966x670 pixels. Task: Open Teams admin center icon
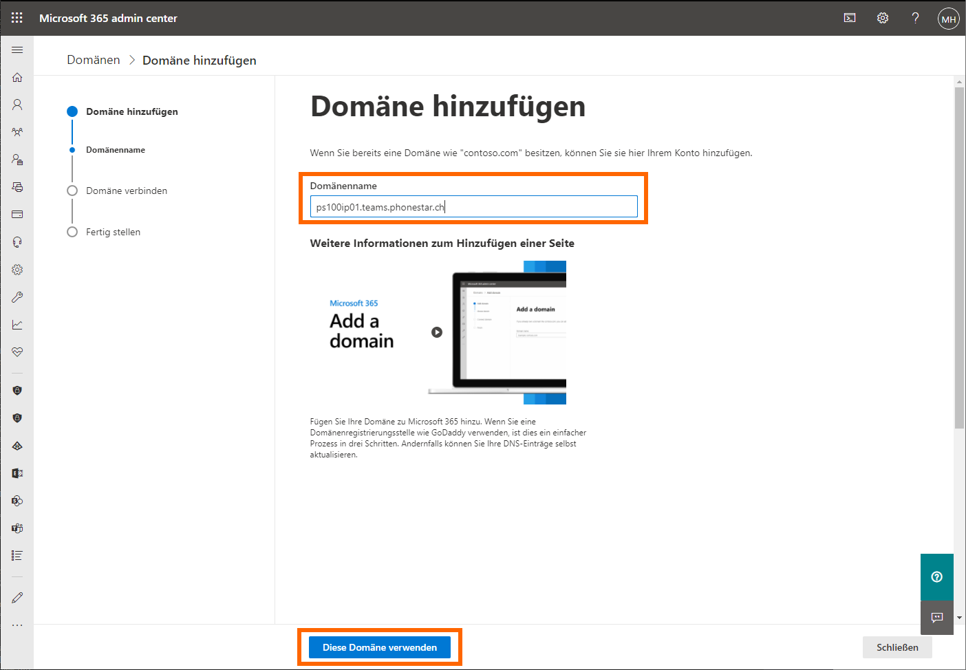click(17, 528)
